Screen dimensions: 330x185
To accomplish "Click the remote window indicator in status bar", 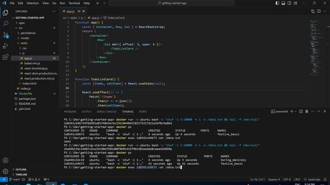I will pyautogui.click(x=4, y=179).
